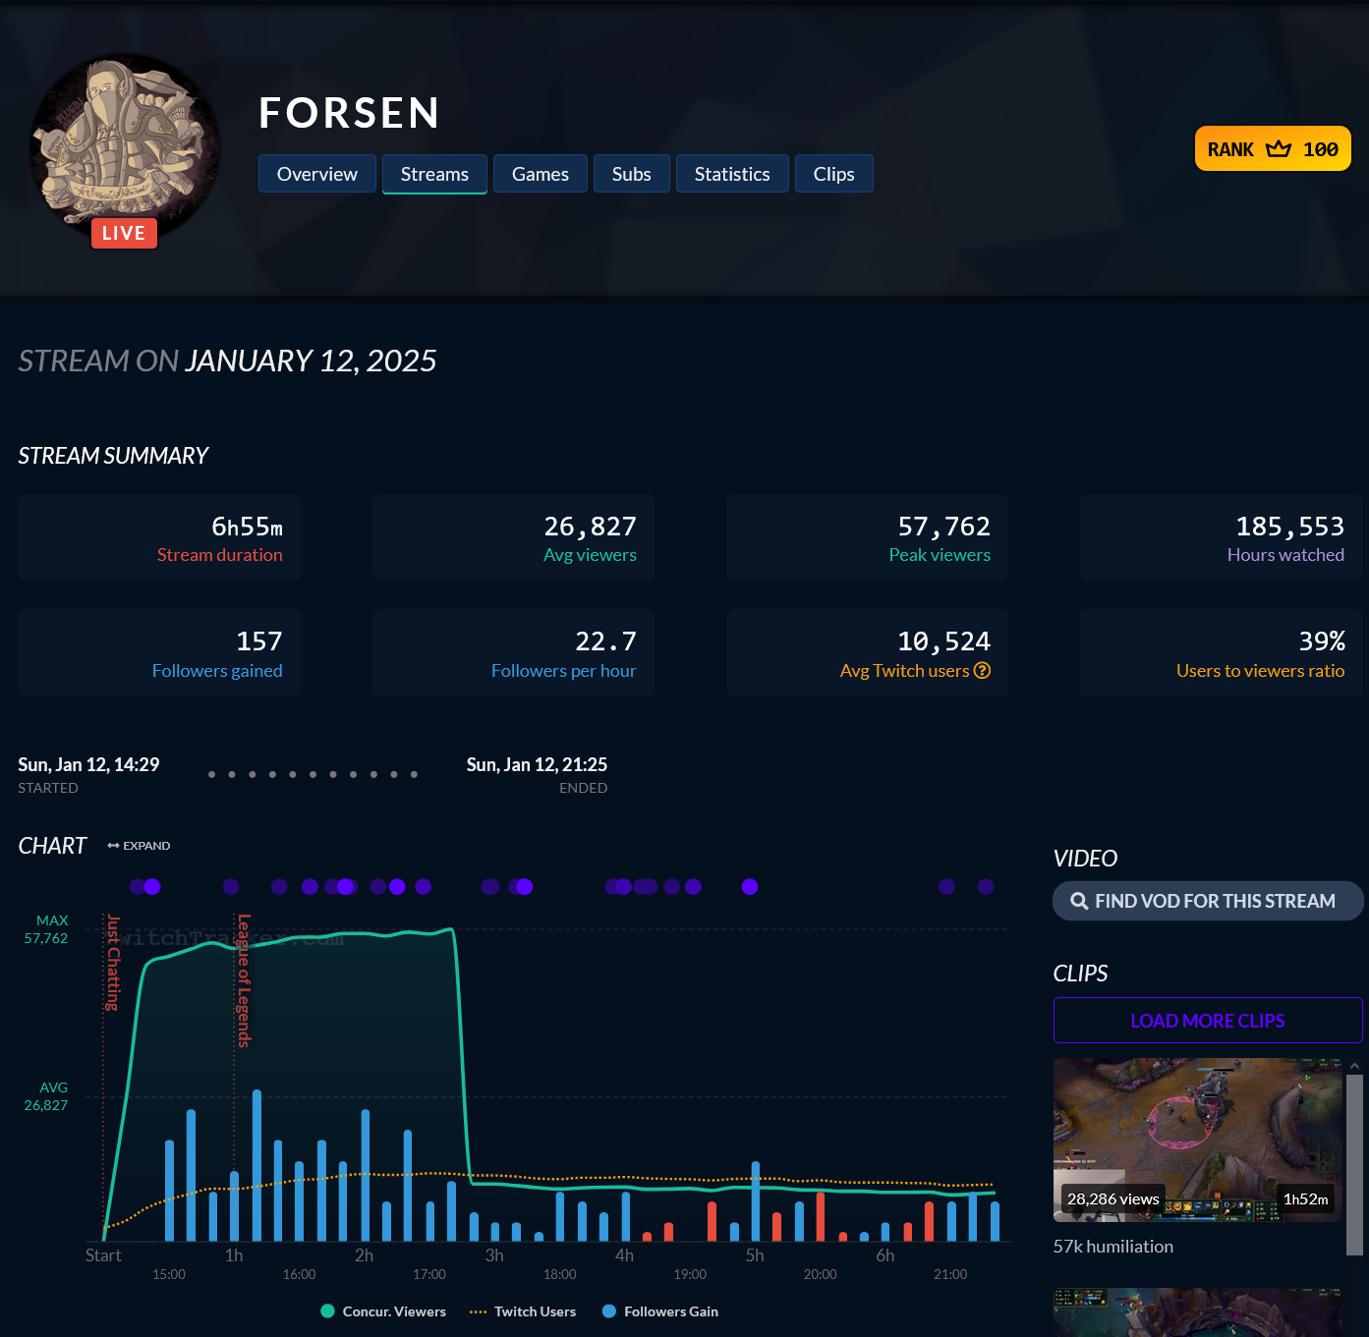Click the 57,762 Peak viewers card
The width and height of the screenshot is (1369, 1337).
pyautogui.click(x=867, y=537)
